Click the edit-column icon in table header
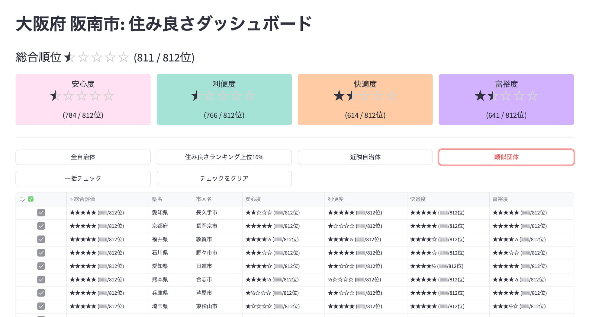This screenshot has width=589, height=317. (22, 199)
